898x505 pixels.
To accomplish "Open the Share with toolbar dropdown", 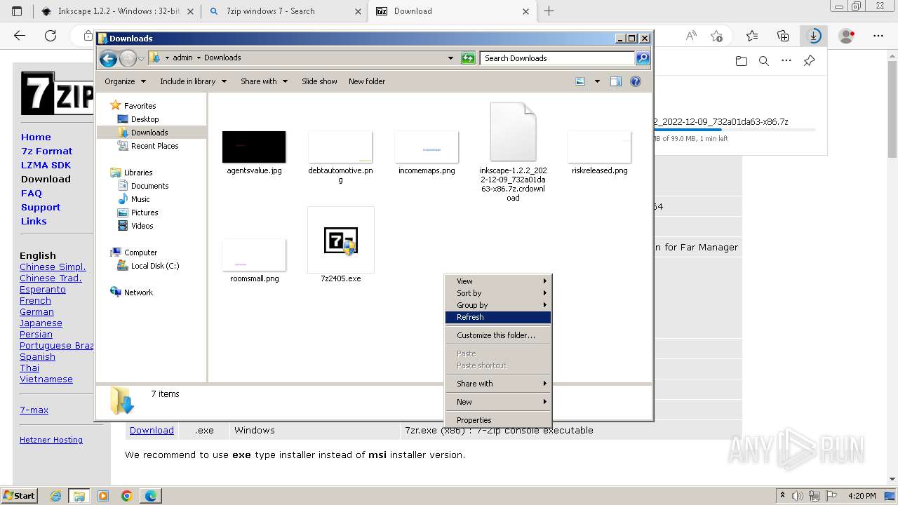I will click(264, 81).
